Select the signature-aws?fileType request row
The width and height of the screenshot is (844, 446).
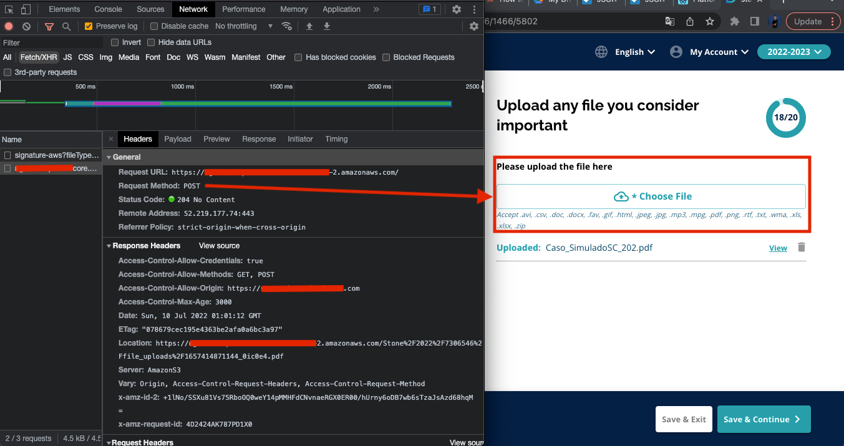tap(51, 155)
